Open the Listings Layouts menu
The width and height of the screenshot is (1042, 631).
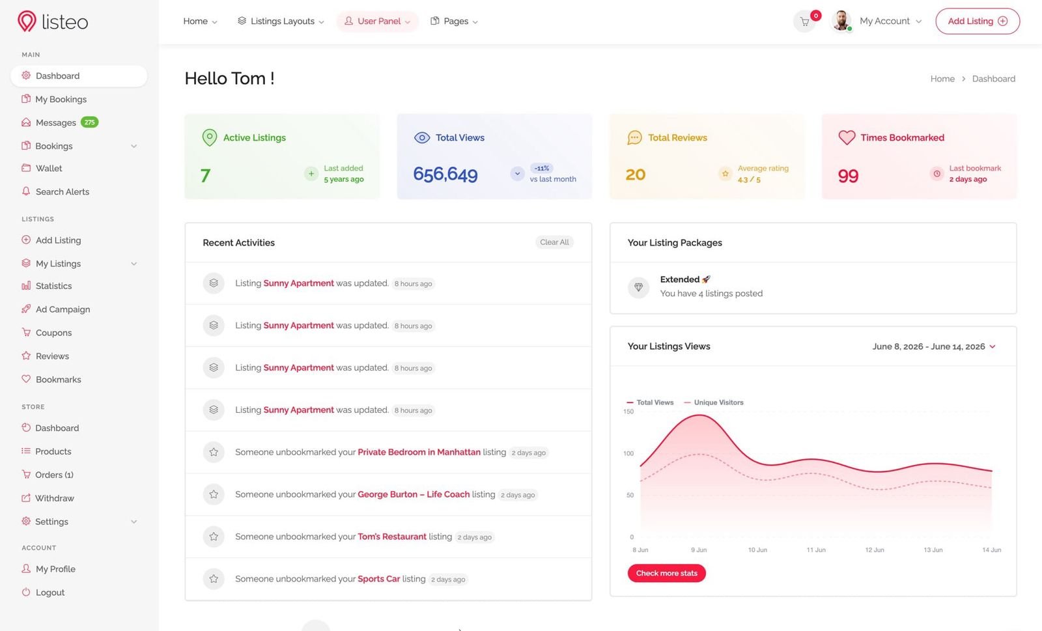[x=281, y=21]
